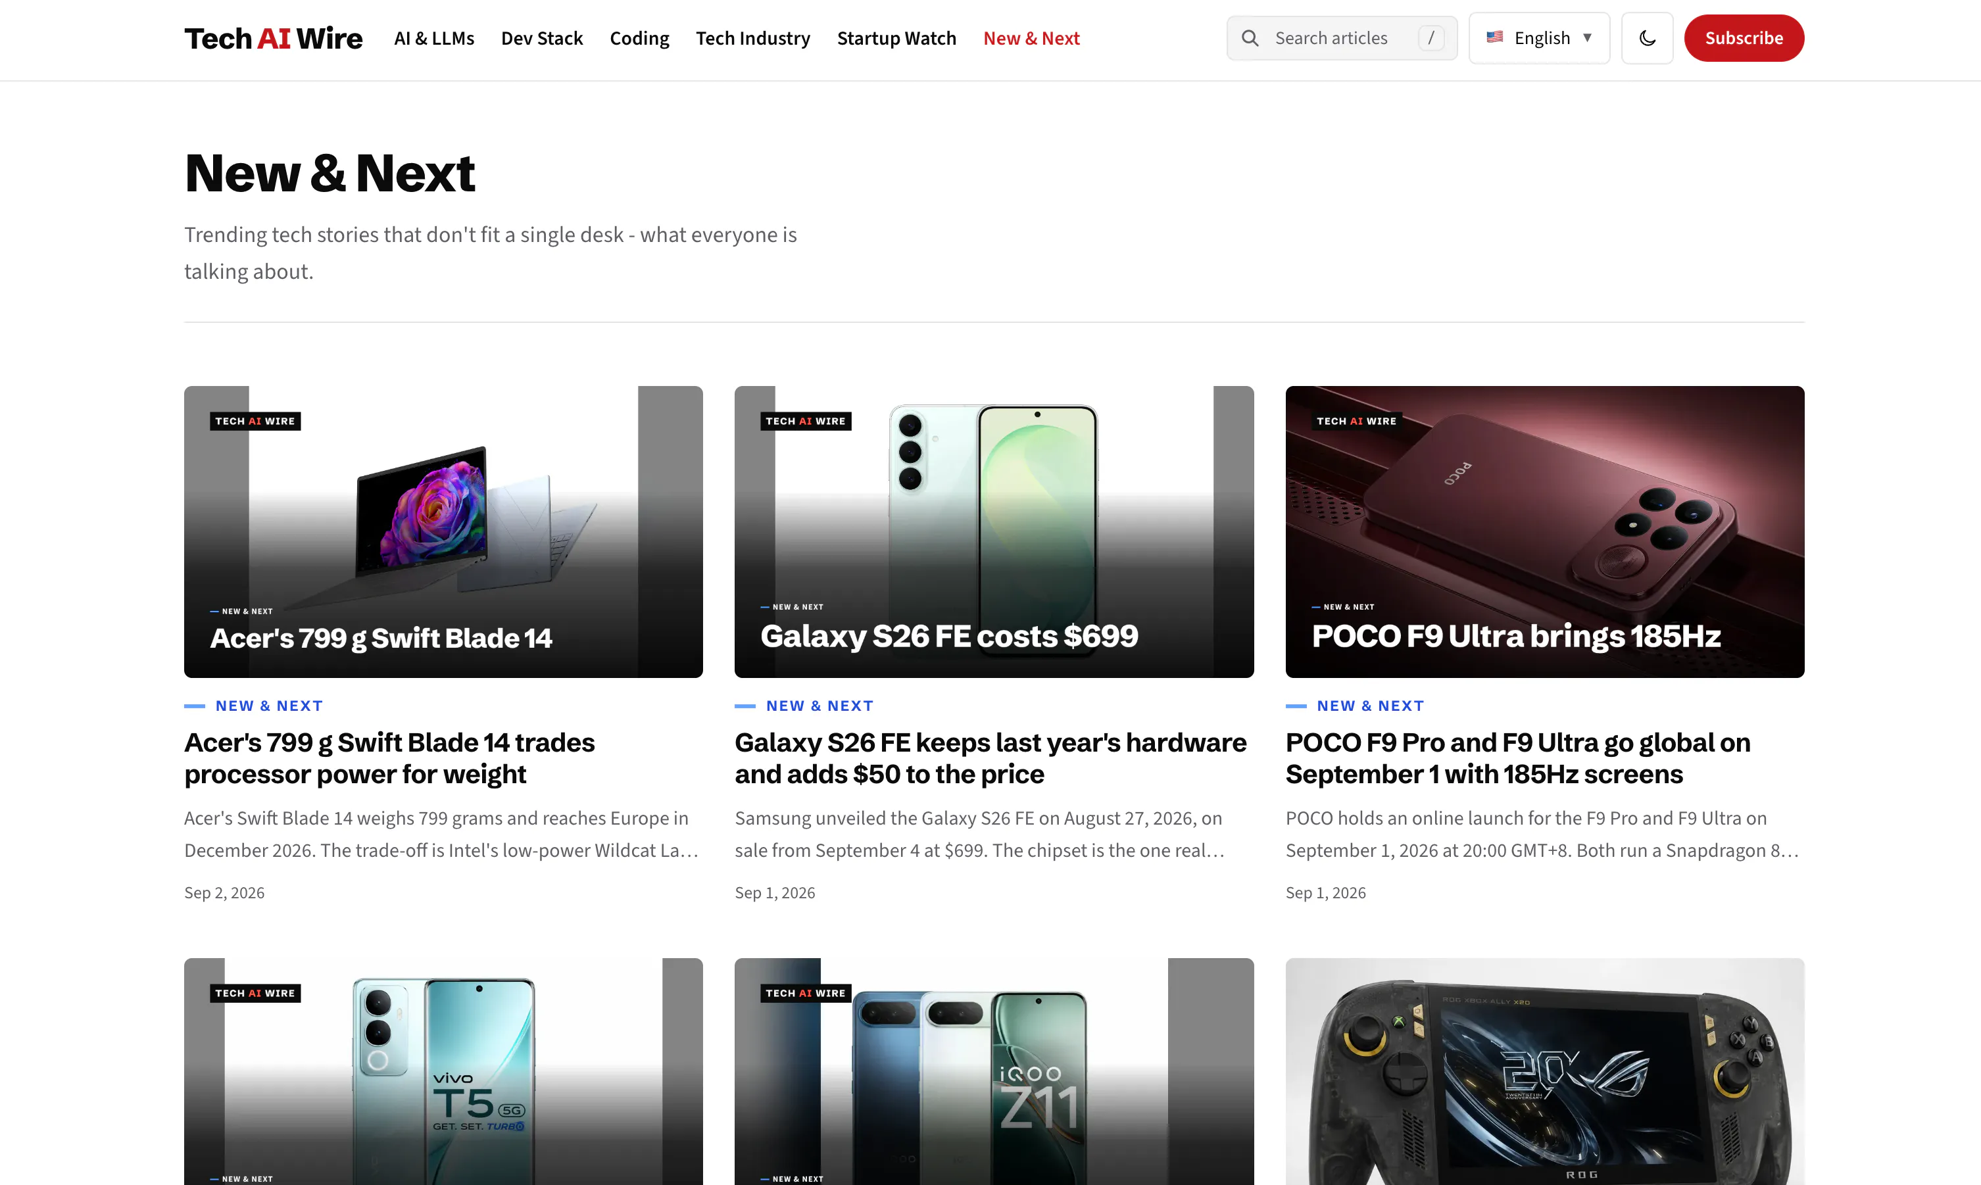Open the Coding nav item
The image size is (1981, 1185).
(x=639, y=38)
